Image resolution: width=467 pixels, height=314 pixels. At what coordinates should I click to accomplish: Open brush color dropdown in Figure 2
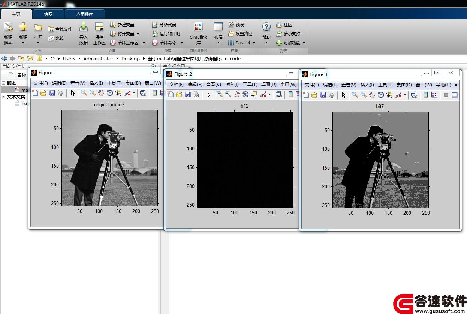coord(269,95)
